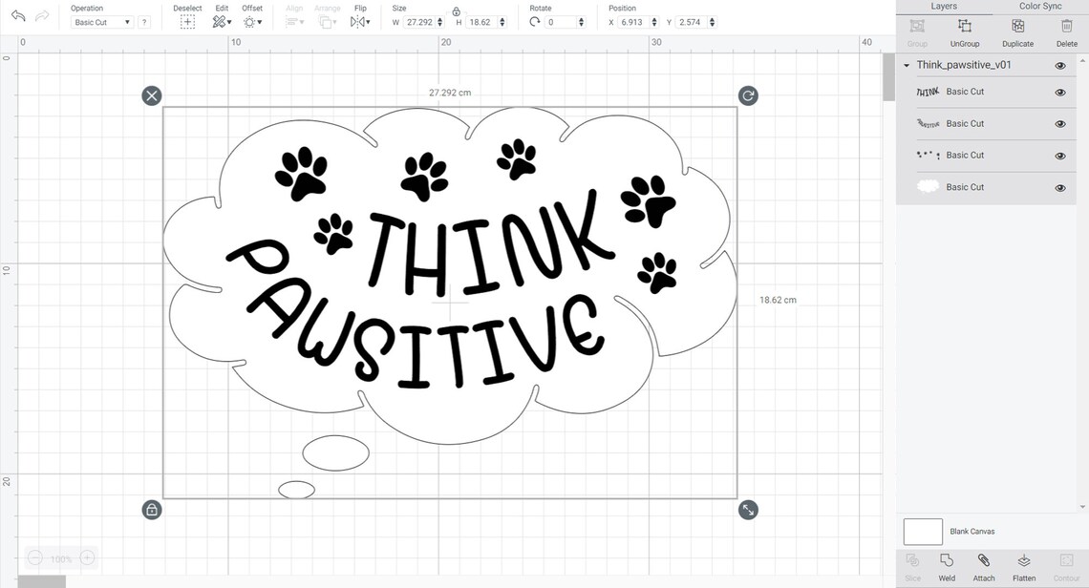
Task: Deselect the current selection
Action: point(187,20)
